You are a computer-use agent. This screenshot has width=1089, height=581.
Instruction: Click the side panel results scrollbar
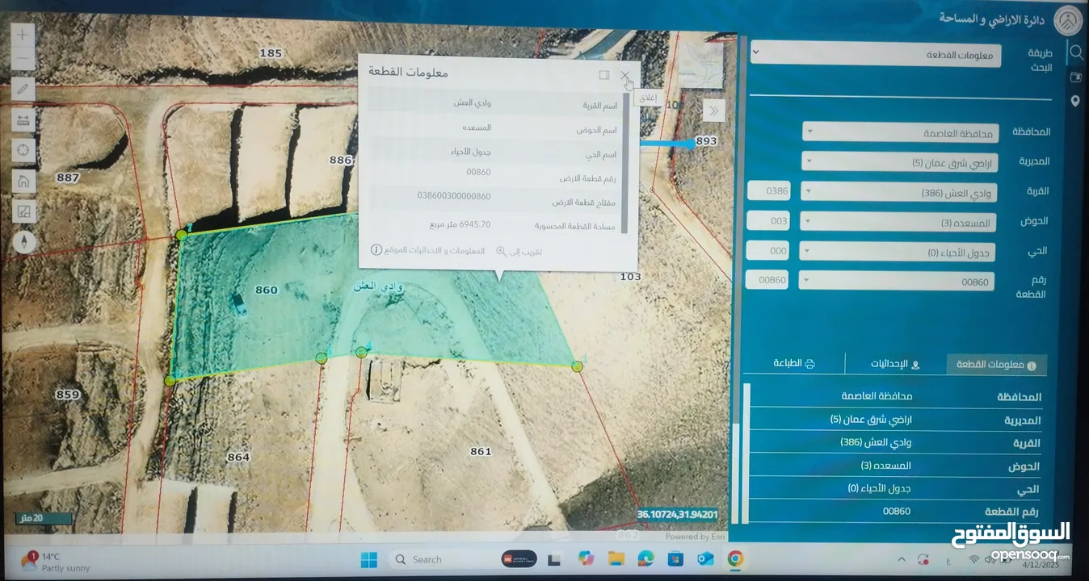pyautogui.click(x=746, y=452)
